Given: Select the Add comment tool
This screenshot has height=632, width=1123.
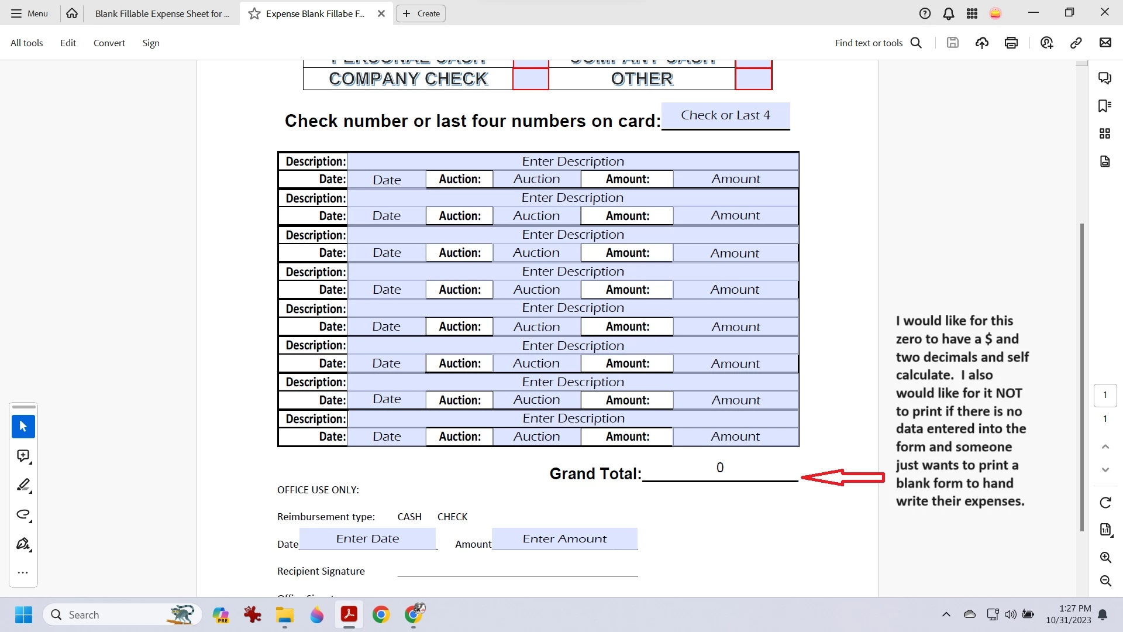Looking at the screenshot, I should [23, 456].
